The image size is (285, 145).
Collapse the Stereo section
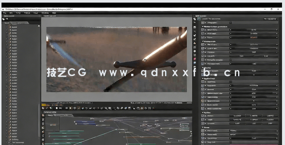(203, 127)
